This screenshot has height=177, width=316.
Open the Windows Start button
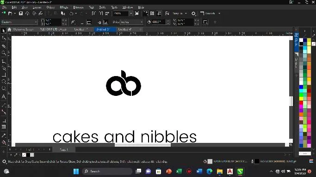tap(76, 171)
